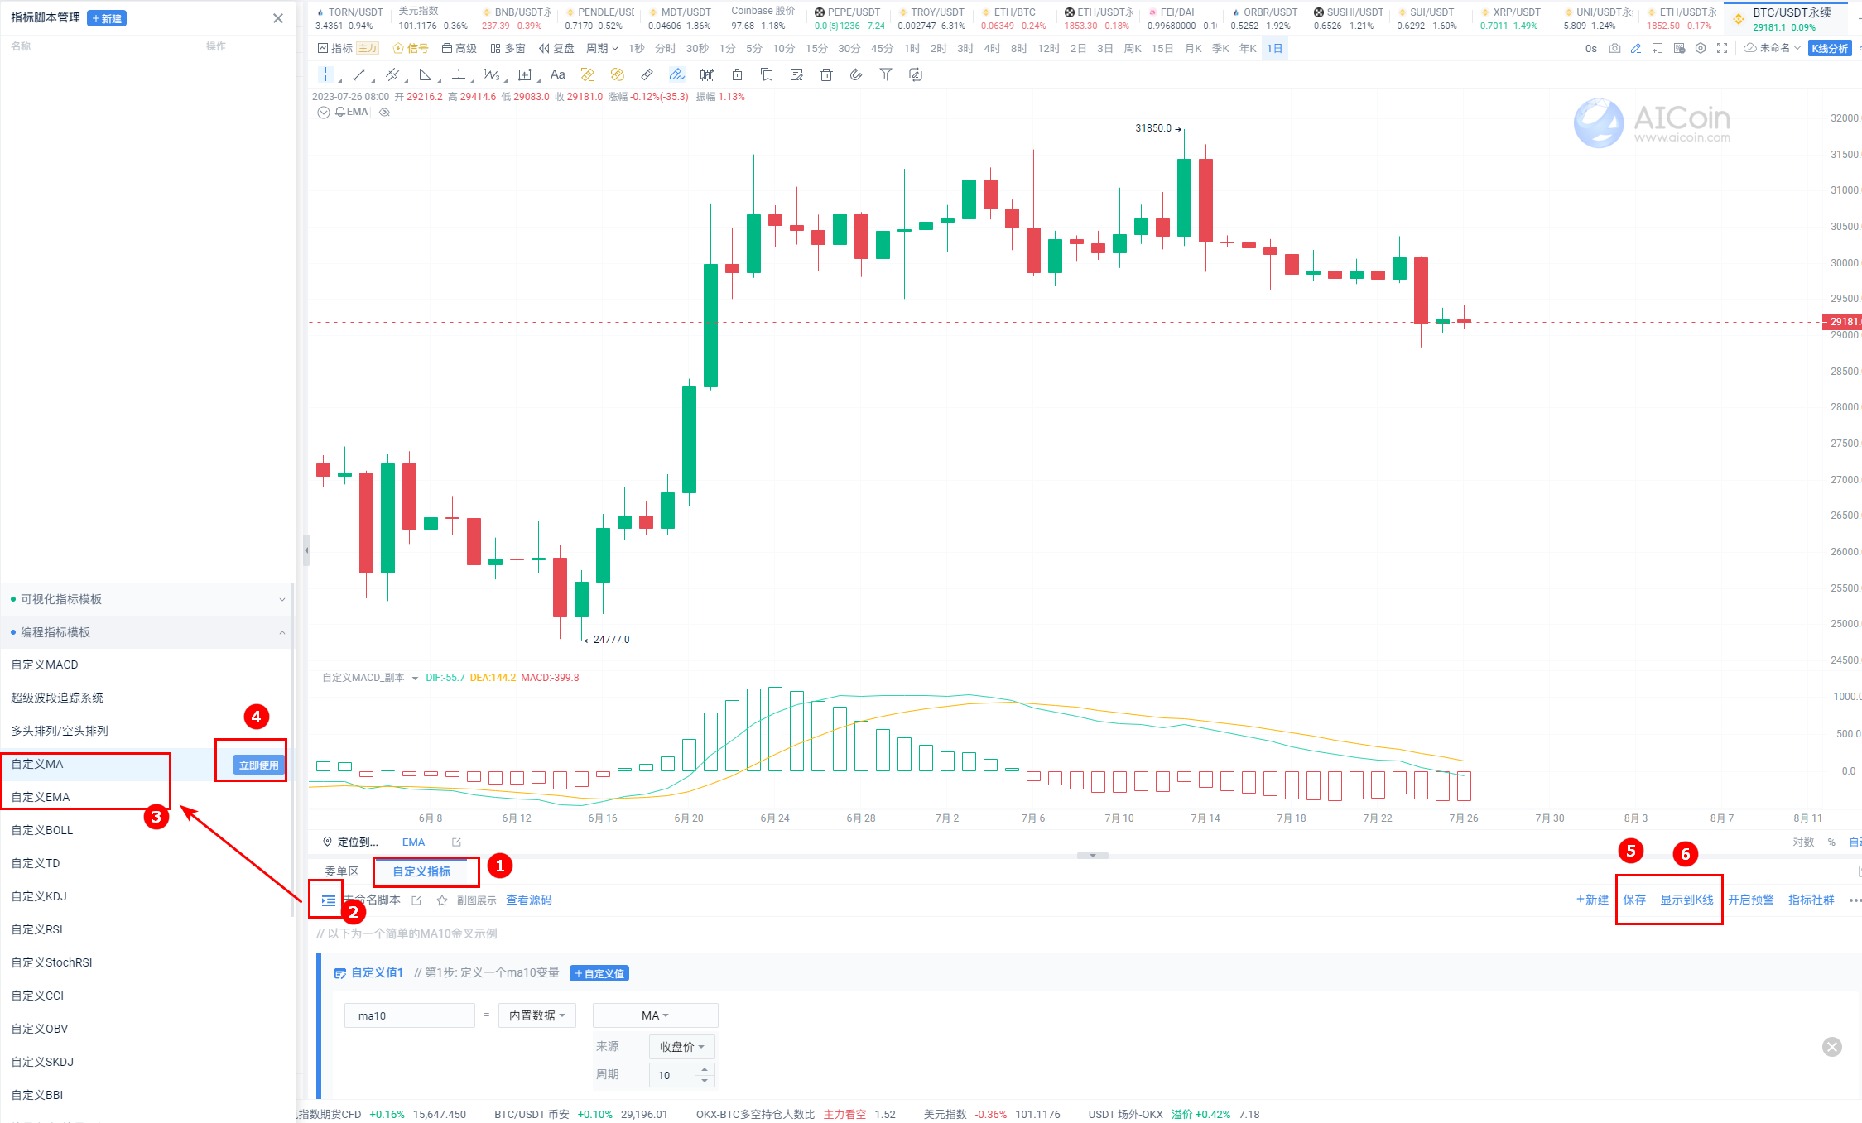
Task: Open the 未命名 layout dropdown
Action: 1773,48
